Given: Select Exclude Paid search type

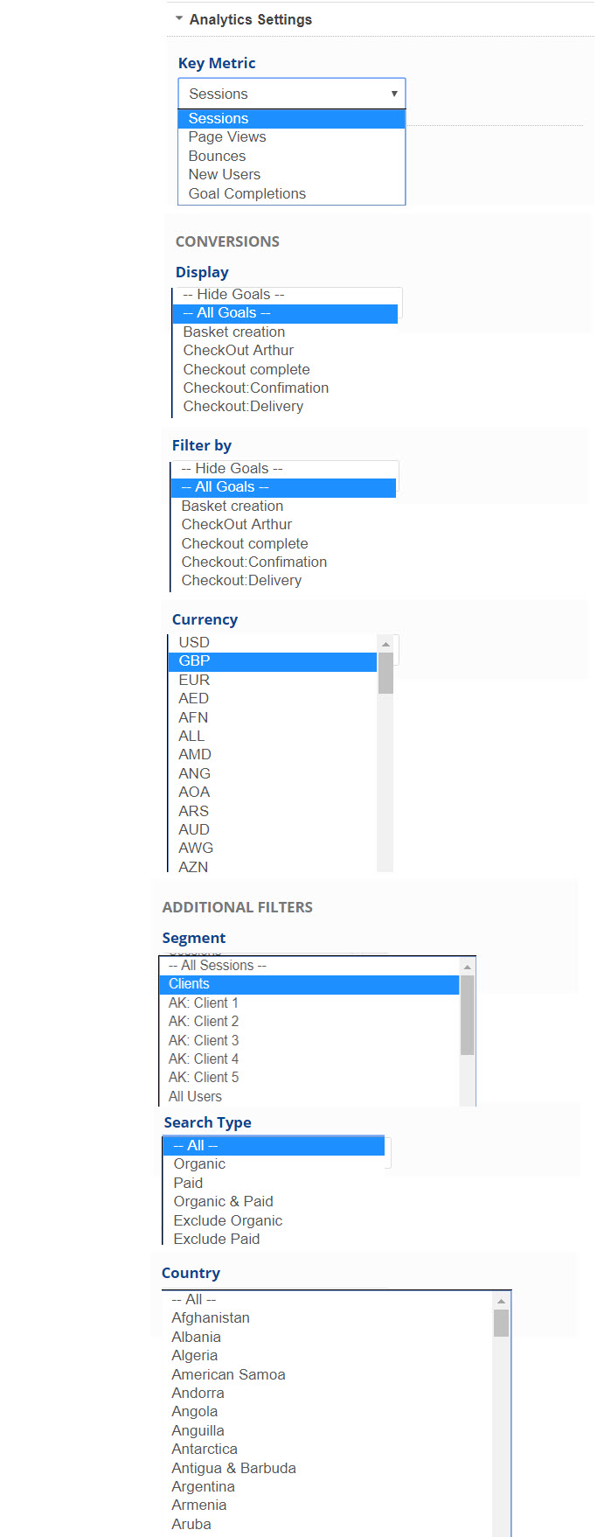Looking at the screenshot, I should (217, 1240).
